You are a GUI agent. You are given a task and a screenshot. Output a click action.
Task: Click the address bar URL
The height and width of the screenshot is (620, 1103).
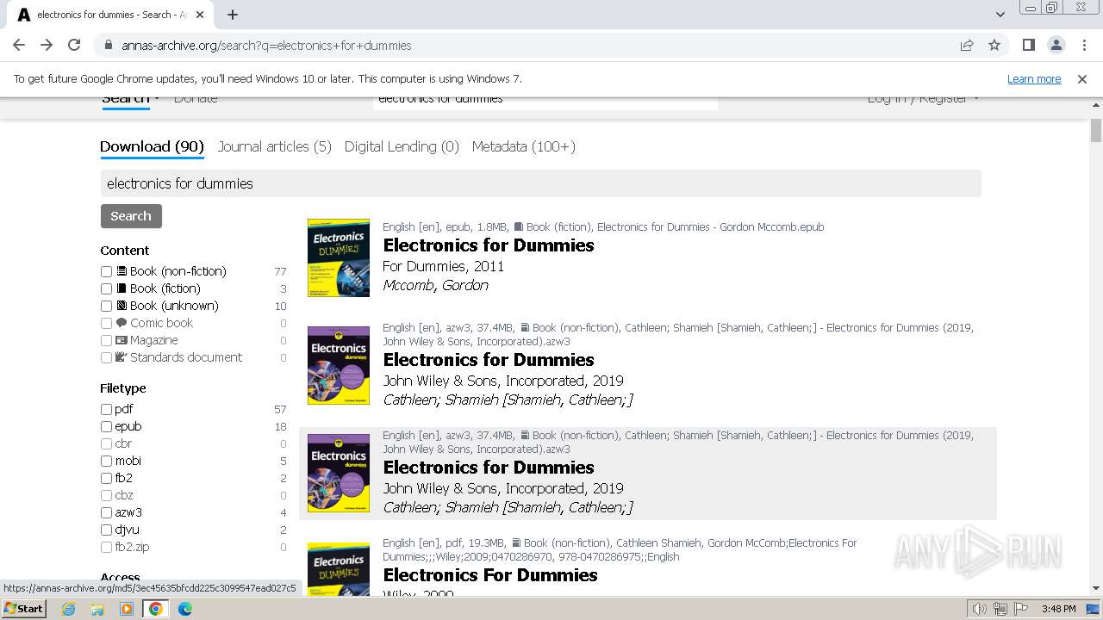[x=266, y=46]
